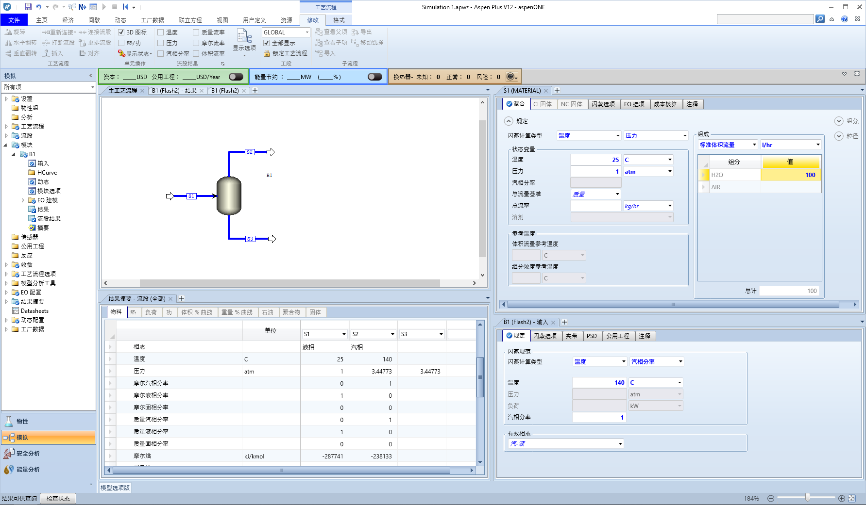Open the help question mark icon

coord(845,19)
